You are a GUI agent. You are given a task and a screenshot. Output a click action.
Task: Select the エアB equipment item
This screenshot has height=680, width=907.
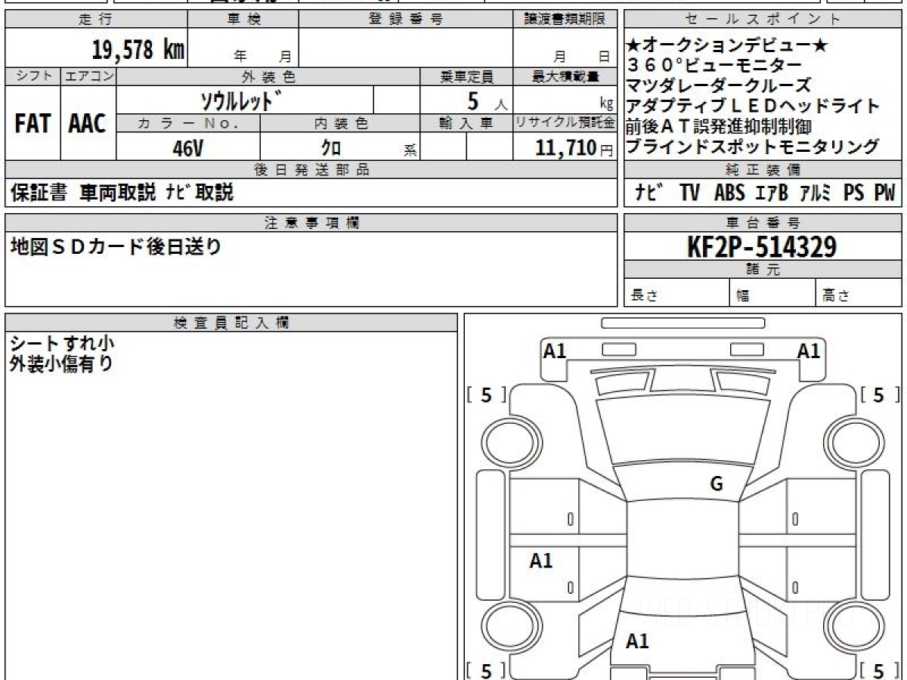772,193
